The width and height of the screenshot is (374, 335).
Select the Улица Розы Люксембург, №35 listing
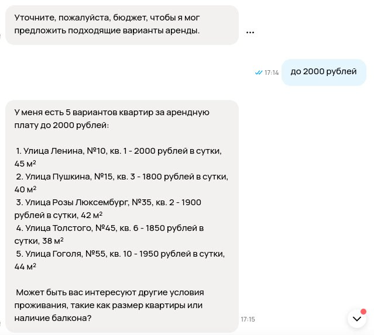tap(111, 202)
